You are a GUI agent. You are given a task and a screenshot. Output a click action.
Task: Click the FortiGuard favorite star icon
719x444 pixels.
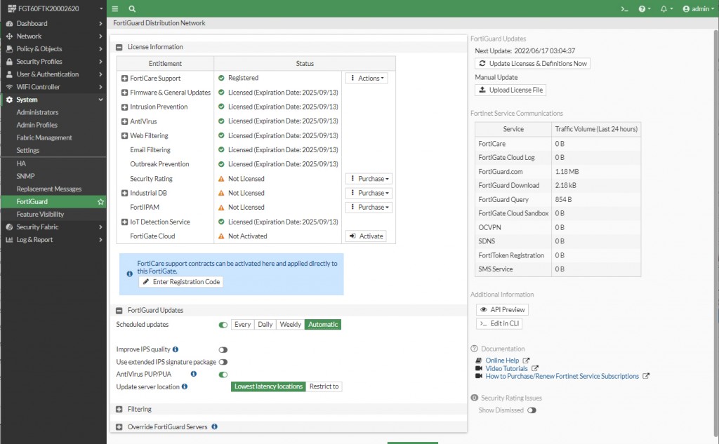(100, 201)
